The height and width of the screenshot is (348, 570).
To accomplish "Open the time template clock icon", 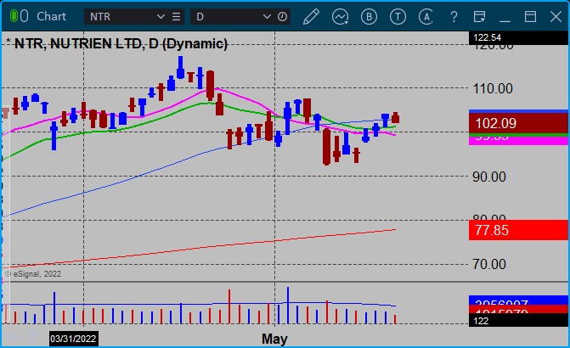I will coord(283,17).
